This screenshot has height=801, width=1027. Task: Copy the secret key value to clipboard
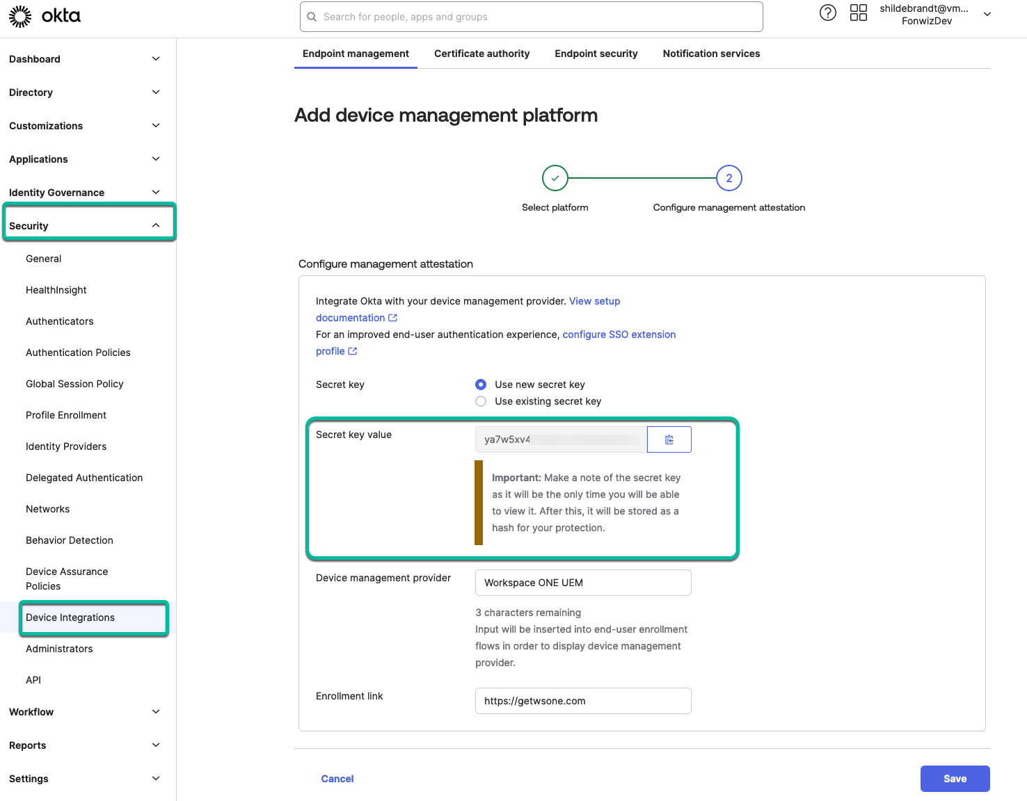(x=669, y=439)
